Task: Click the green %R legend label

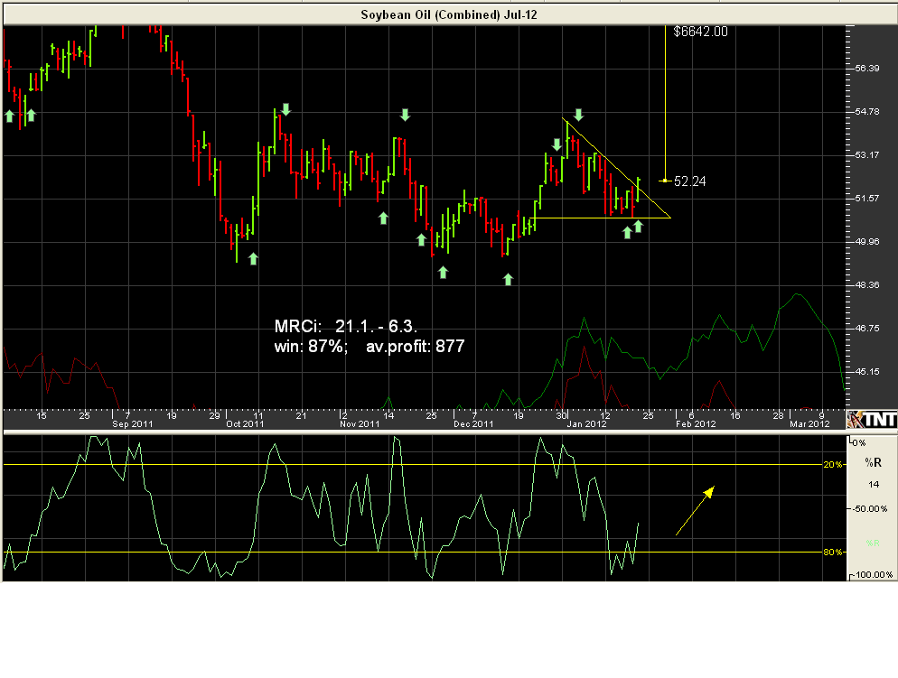Action: pyautogui.click(x=873, y=543)
